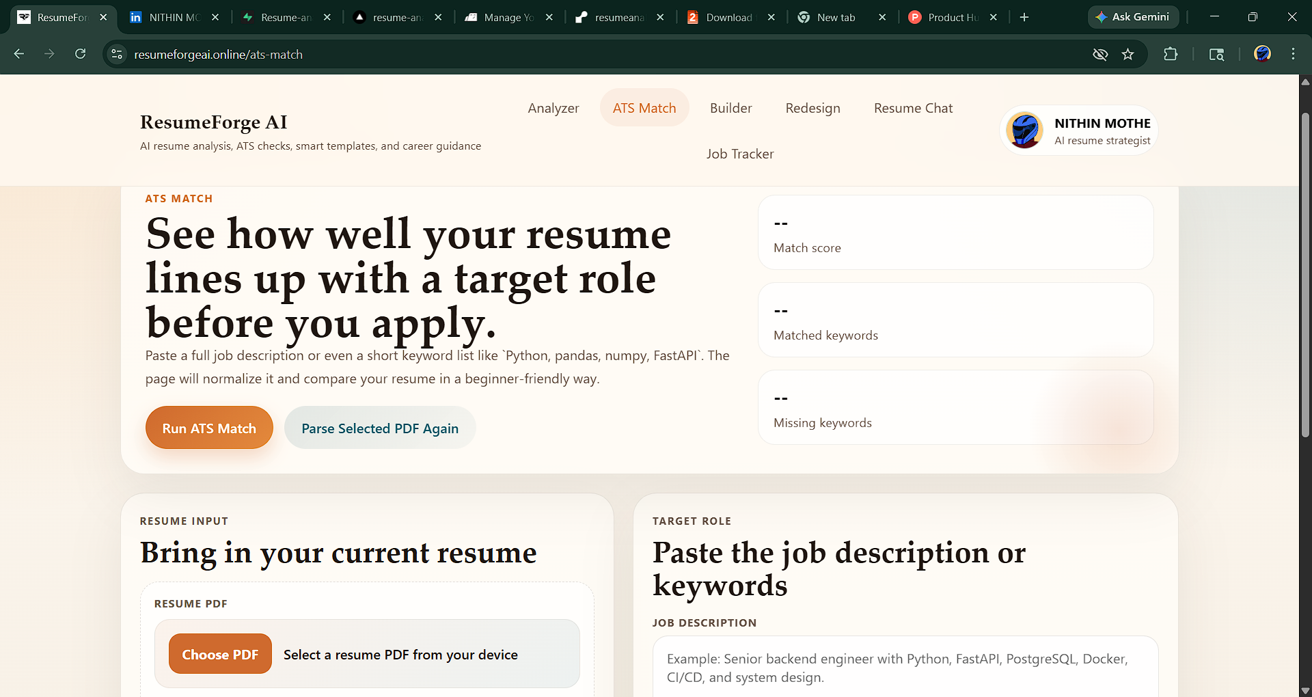The image size is (1312, 697).
Task: Close the Product Hunt tab
Action: [994, 17]
